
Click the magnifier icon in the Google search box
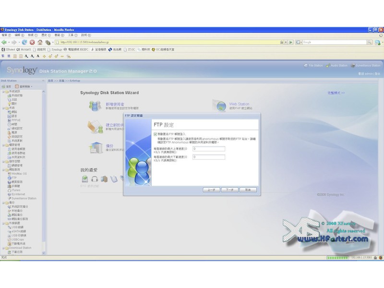point(369,42)
